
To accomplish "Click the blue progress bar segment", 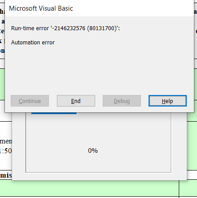I will click(x=54, y=113).
